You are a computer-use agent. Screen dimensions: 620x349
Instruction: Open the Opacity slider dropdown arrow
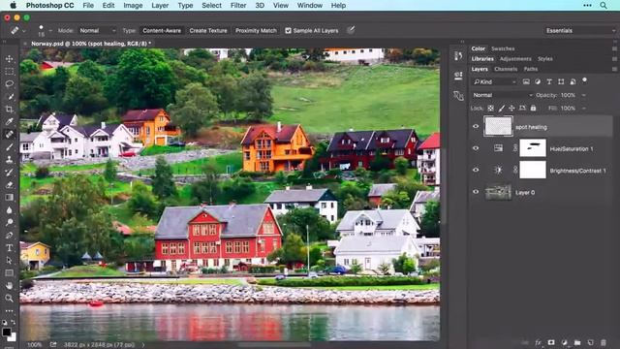(x=583, y=95)
